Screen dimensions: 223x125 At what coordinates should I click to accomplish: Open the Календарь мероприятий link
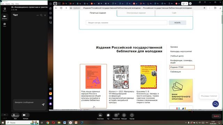(181, 51)
